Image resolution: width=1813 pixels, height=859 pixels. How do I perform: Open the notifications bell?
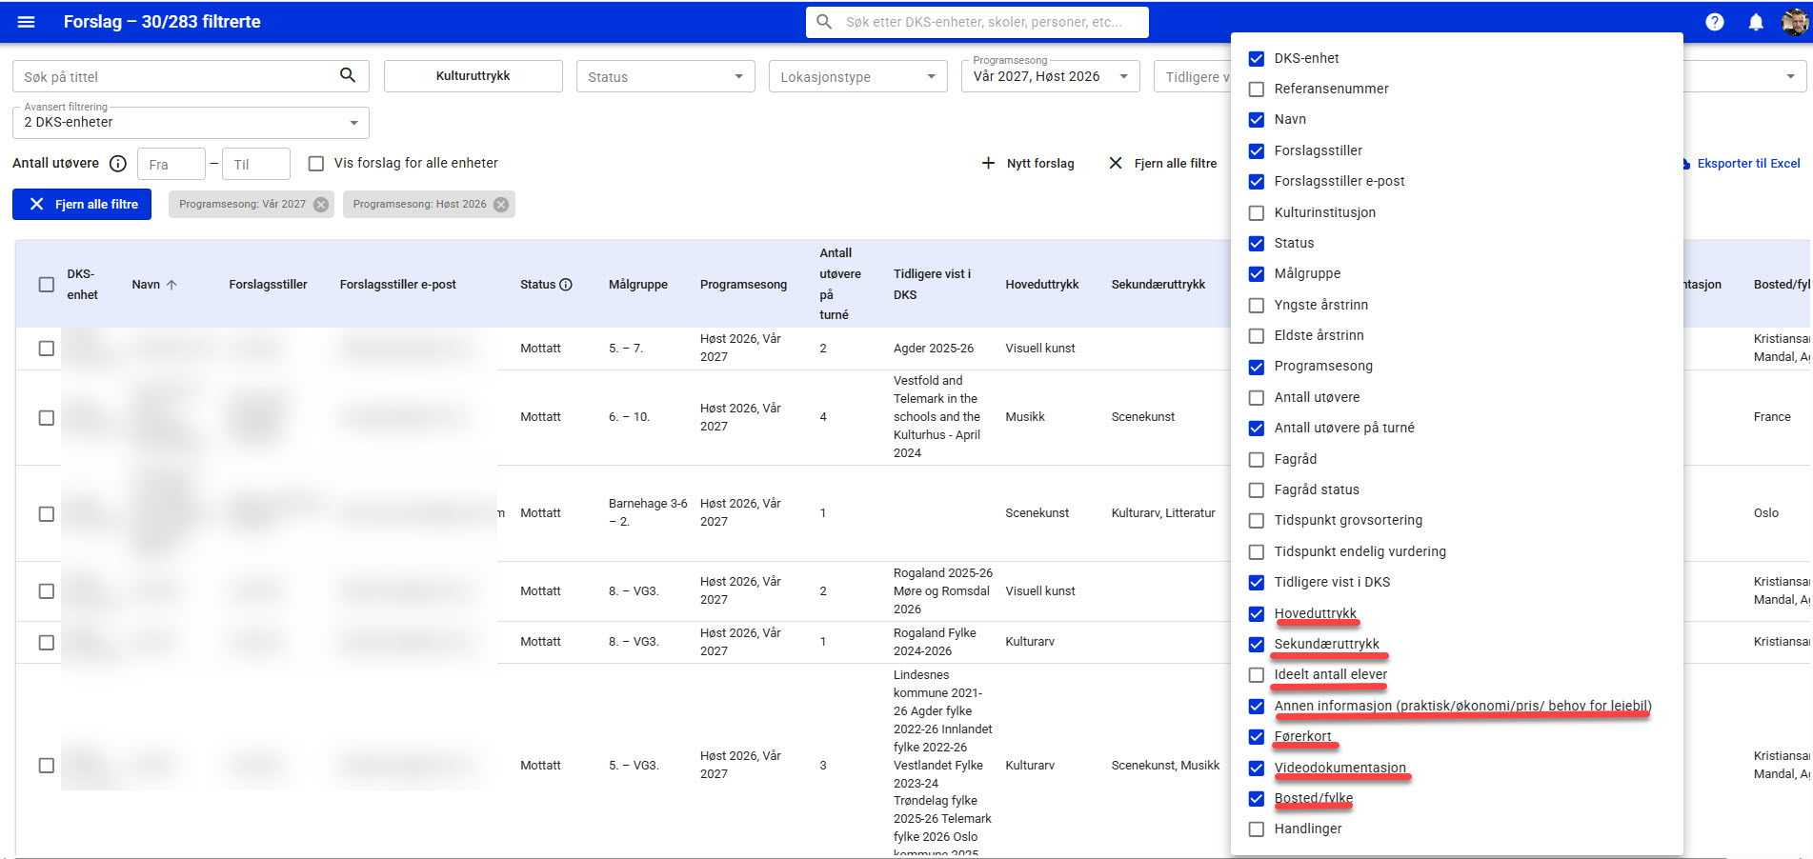click(1755, 22)
